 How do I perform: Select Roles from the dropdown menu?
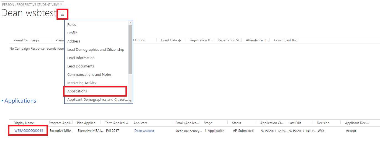71,25
